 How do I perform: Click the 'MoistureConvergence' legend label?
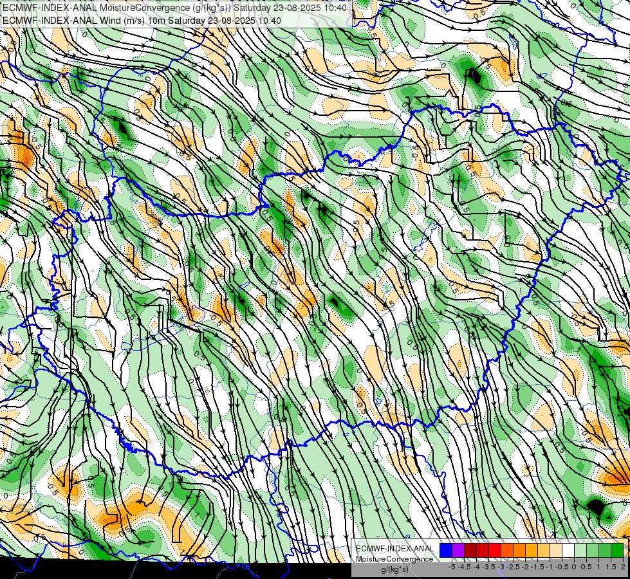coord(394,559)
